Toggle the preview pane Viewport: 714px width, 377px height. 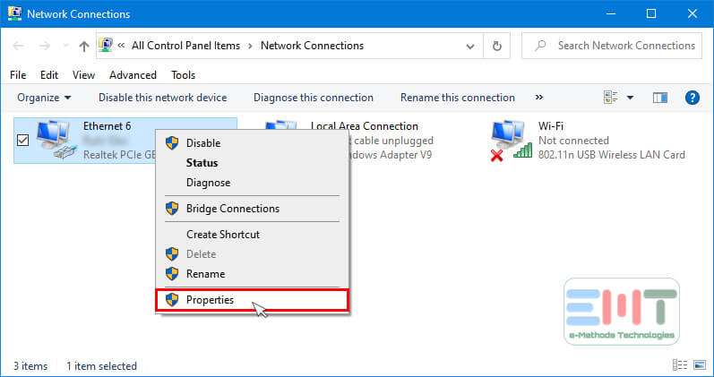coord(660,98)
